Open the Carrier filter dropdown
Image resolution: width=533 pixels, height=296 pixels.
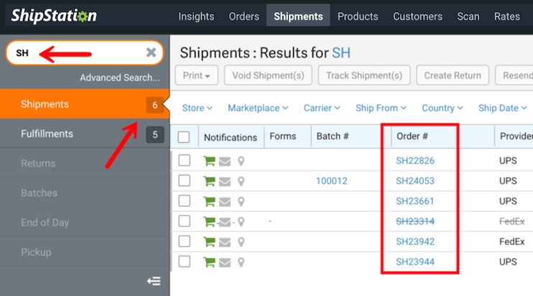point(321,108)
